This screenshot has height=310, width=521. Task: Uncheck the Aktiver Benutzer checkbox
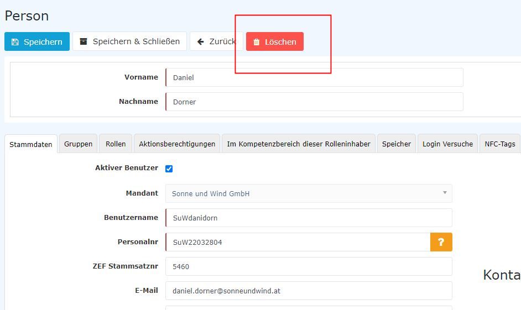[169, 169]
